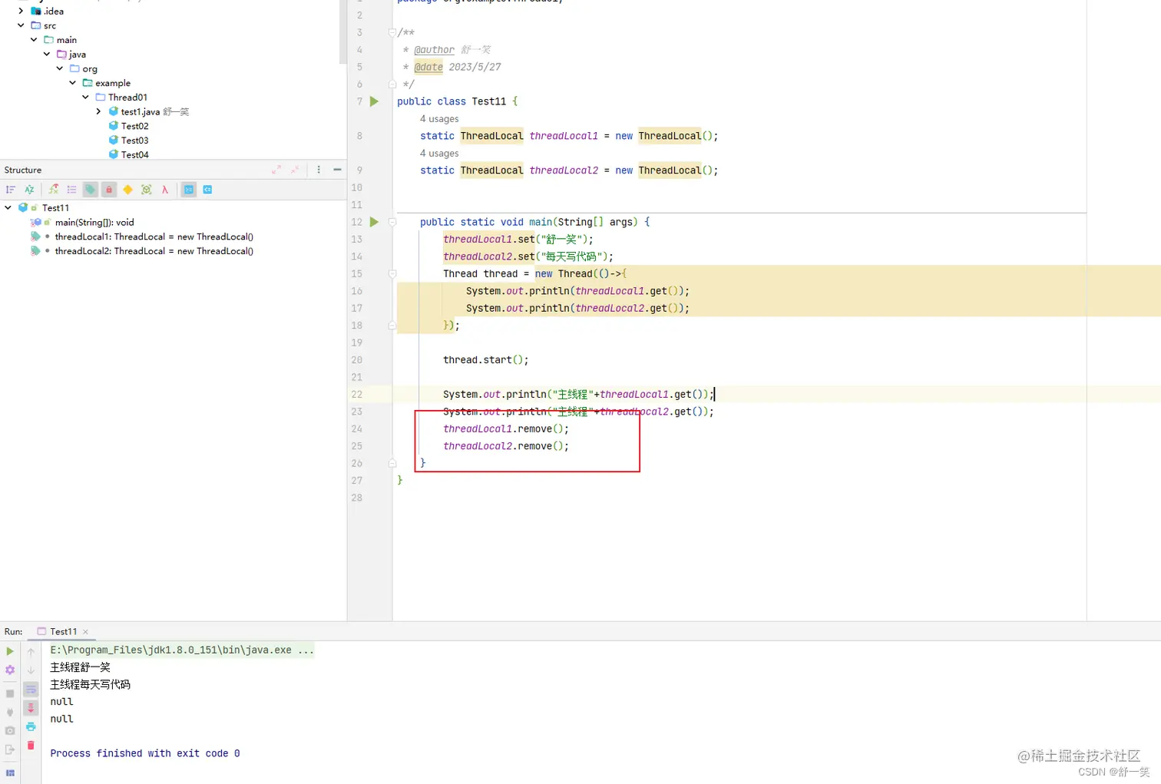Click Sort by Visibility in Structure toolbar
Image resolution: width=1161 pixels, height=784 pixels.
point(11,190)
